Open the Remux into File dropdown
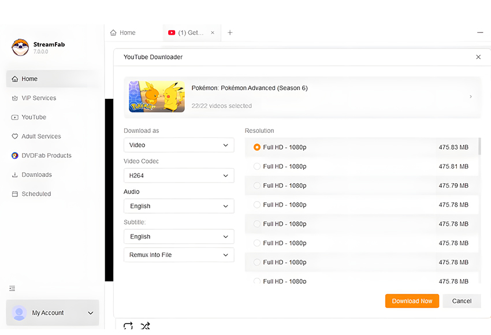 tap(178, 255)
